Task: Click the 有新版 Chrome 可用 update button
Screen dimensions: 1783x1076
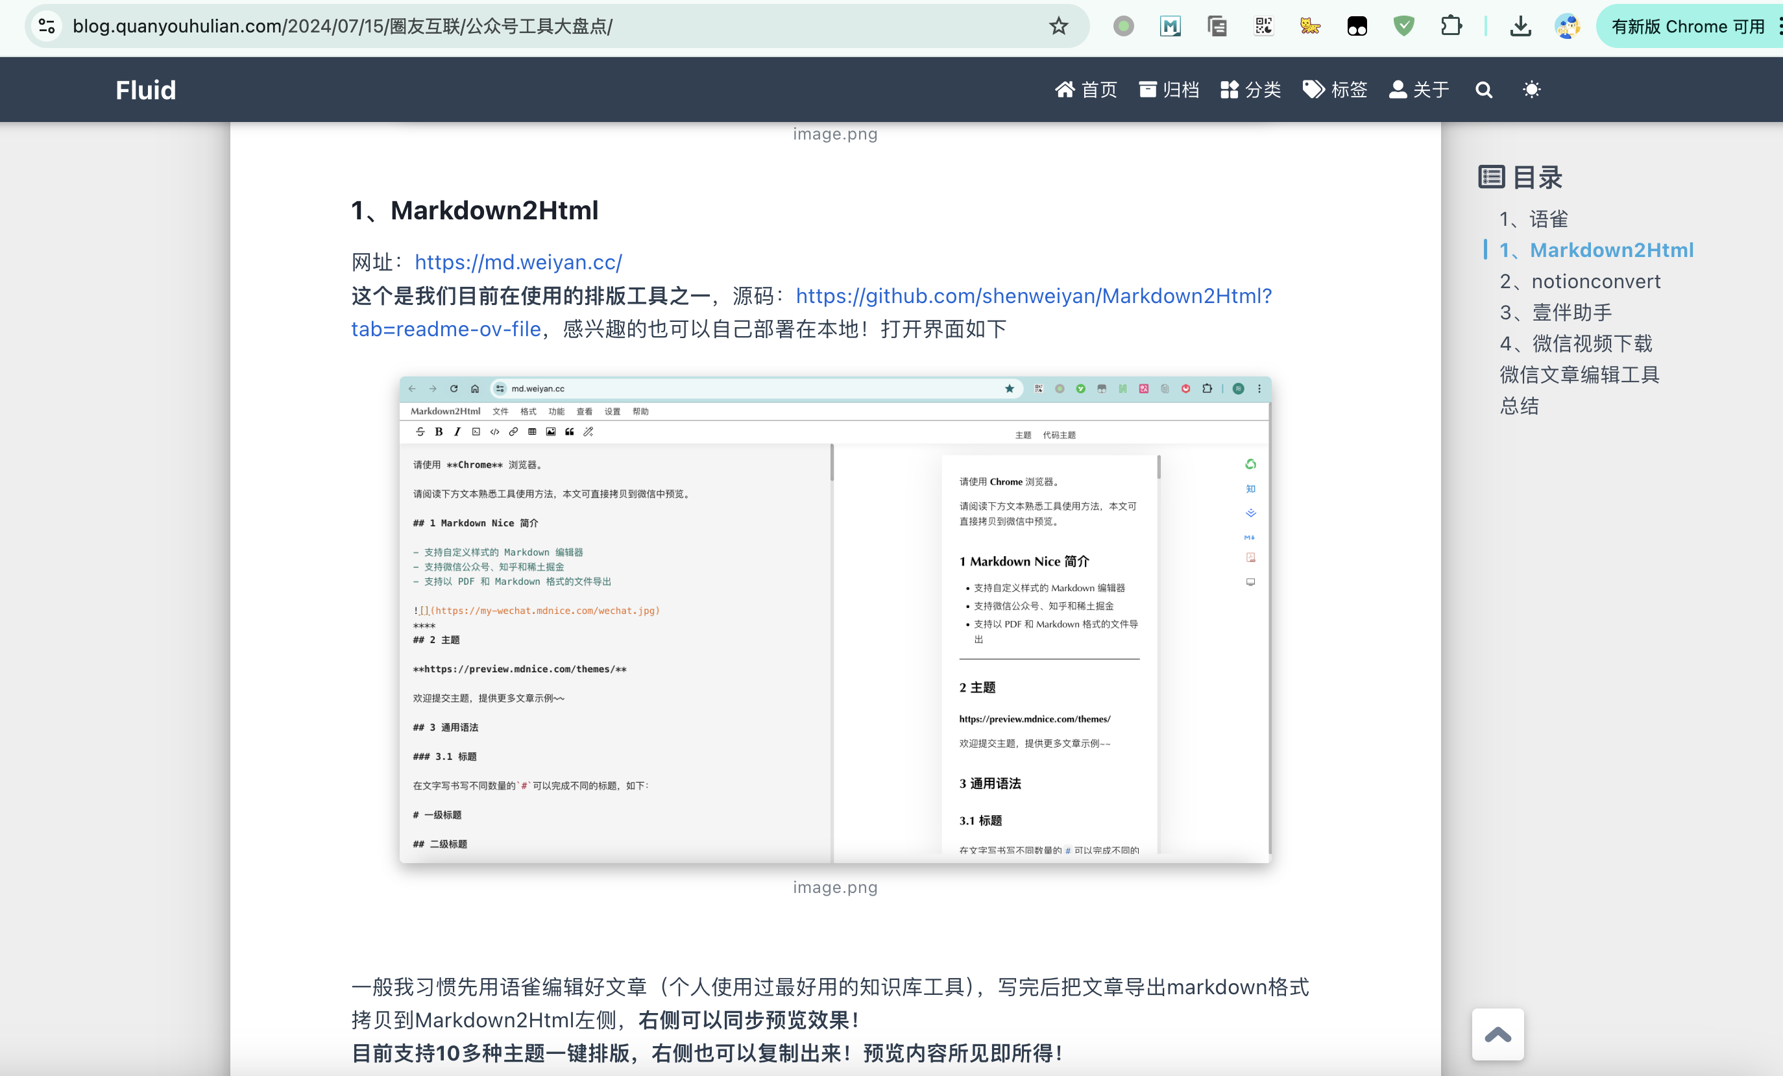Action: 1687,27
